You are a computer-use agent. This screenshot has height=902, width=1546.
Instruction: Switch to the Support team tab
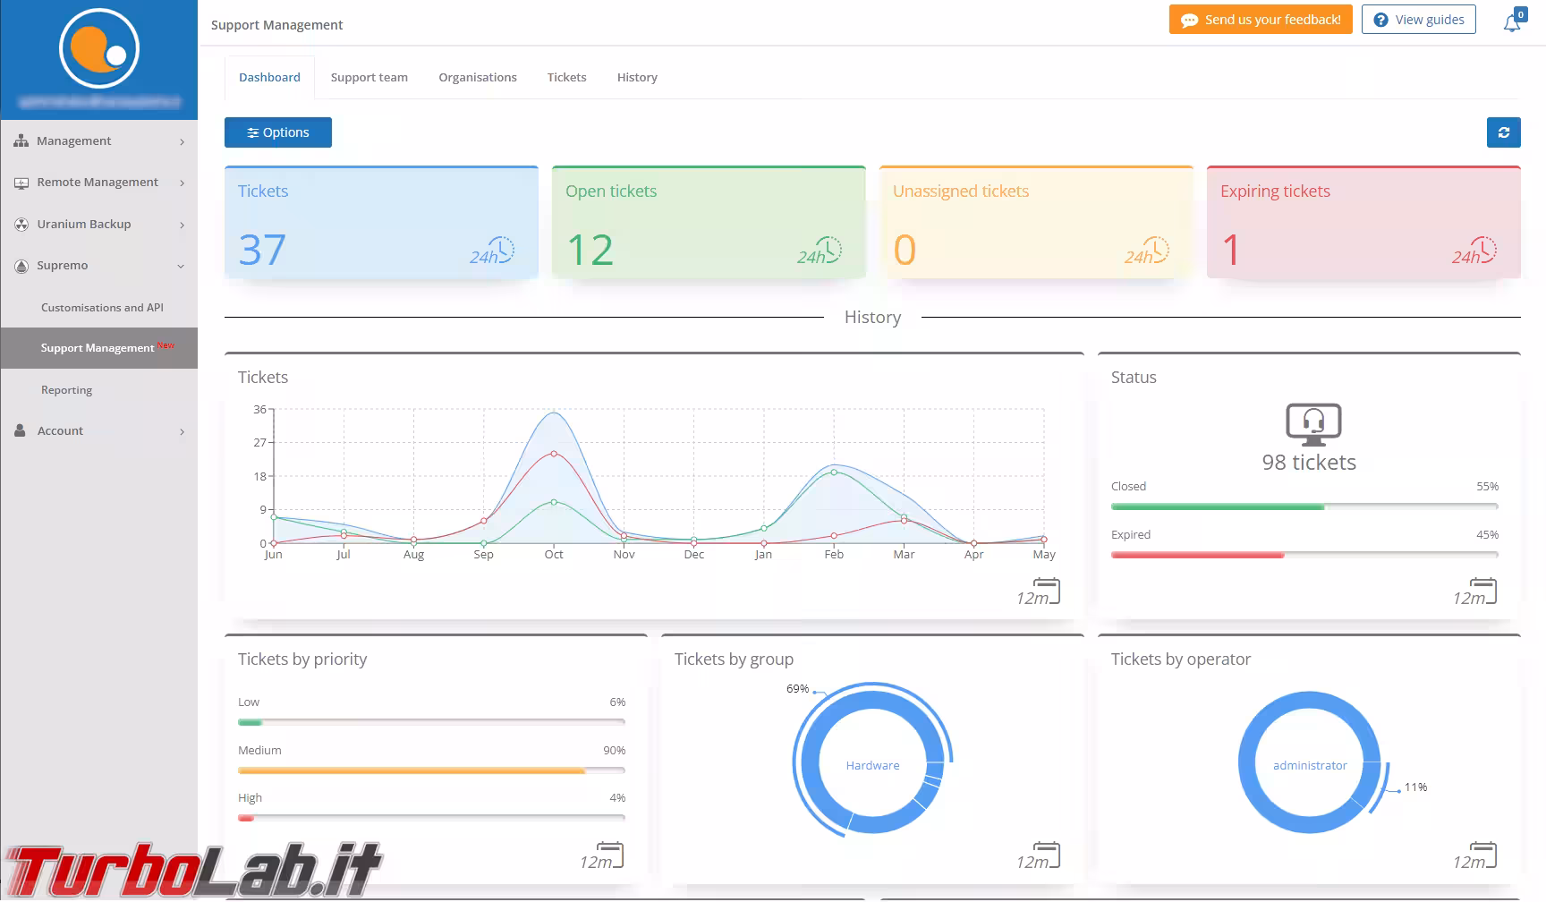pos(369,78)
